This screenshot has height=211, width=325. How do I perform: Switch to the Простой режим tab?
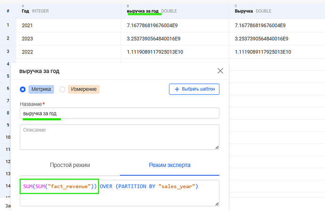[70, 165]
